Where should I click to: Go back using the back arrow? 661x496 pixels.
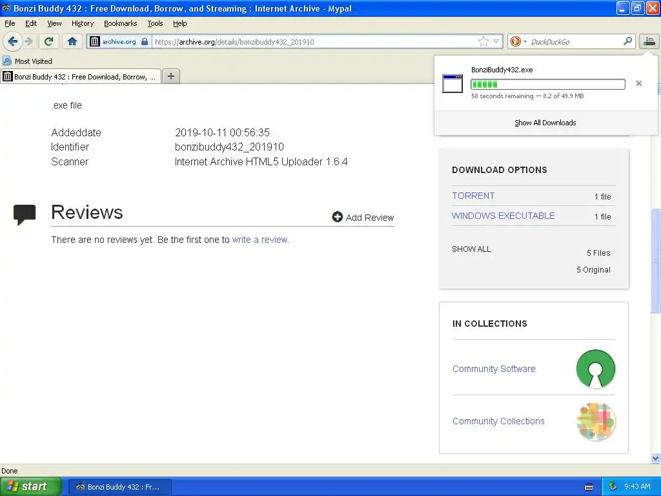[x=12, y=41]
